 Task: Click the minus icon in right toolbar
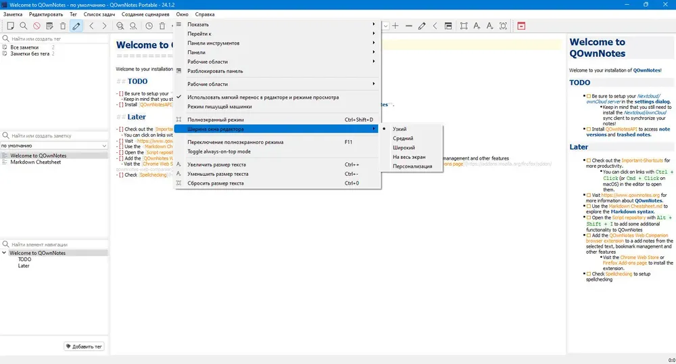(409, 26)
